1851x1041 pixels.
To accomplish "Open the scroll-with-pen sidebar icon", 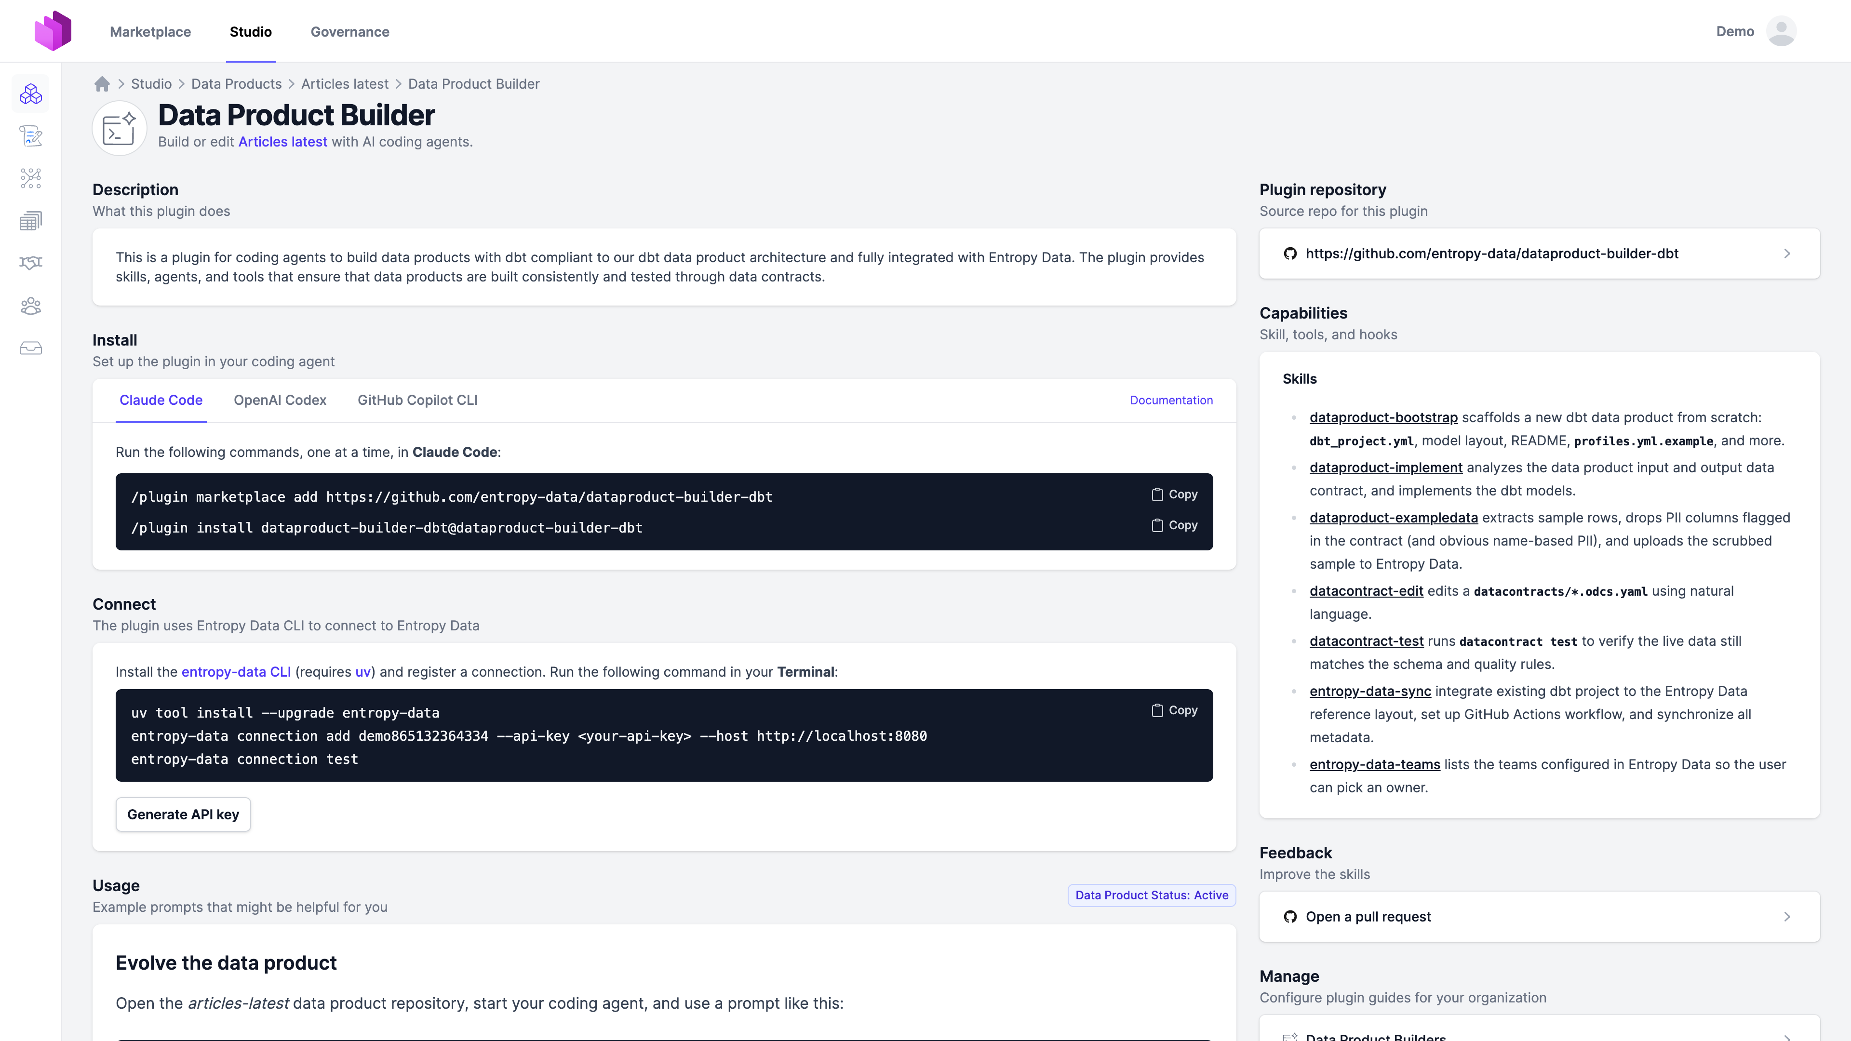I will click(x=31, y=136).
